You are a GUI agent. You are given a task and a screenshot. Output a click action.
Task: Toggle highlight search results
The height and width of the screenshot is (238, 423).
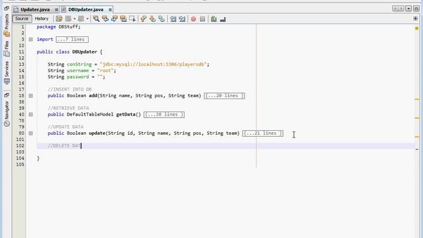[x=124, y=19]
